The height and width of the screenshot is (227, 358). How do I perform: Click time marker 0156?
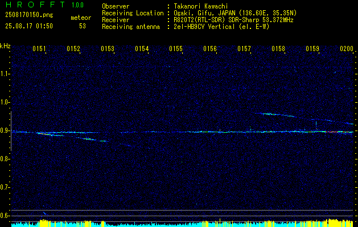point(210,49)
